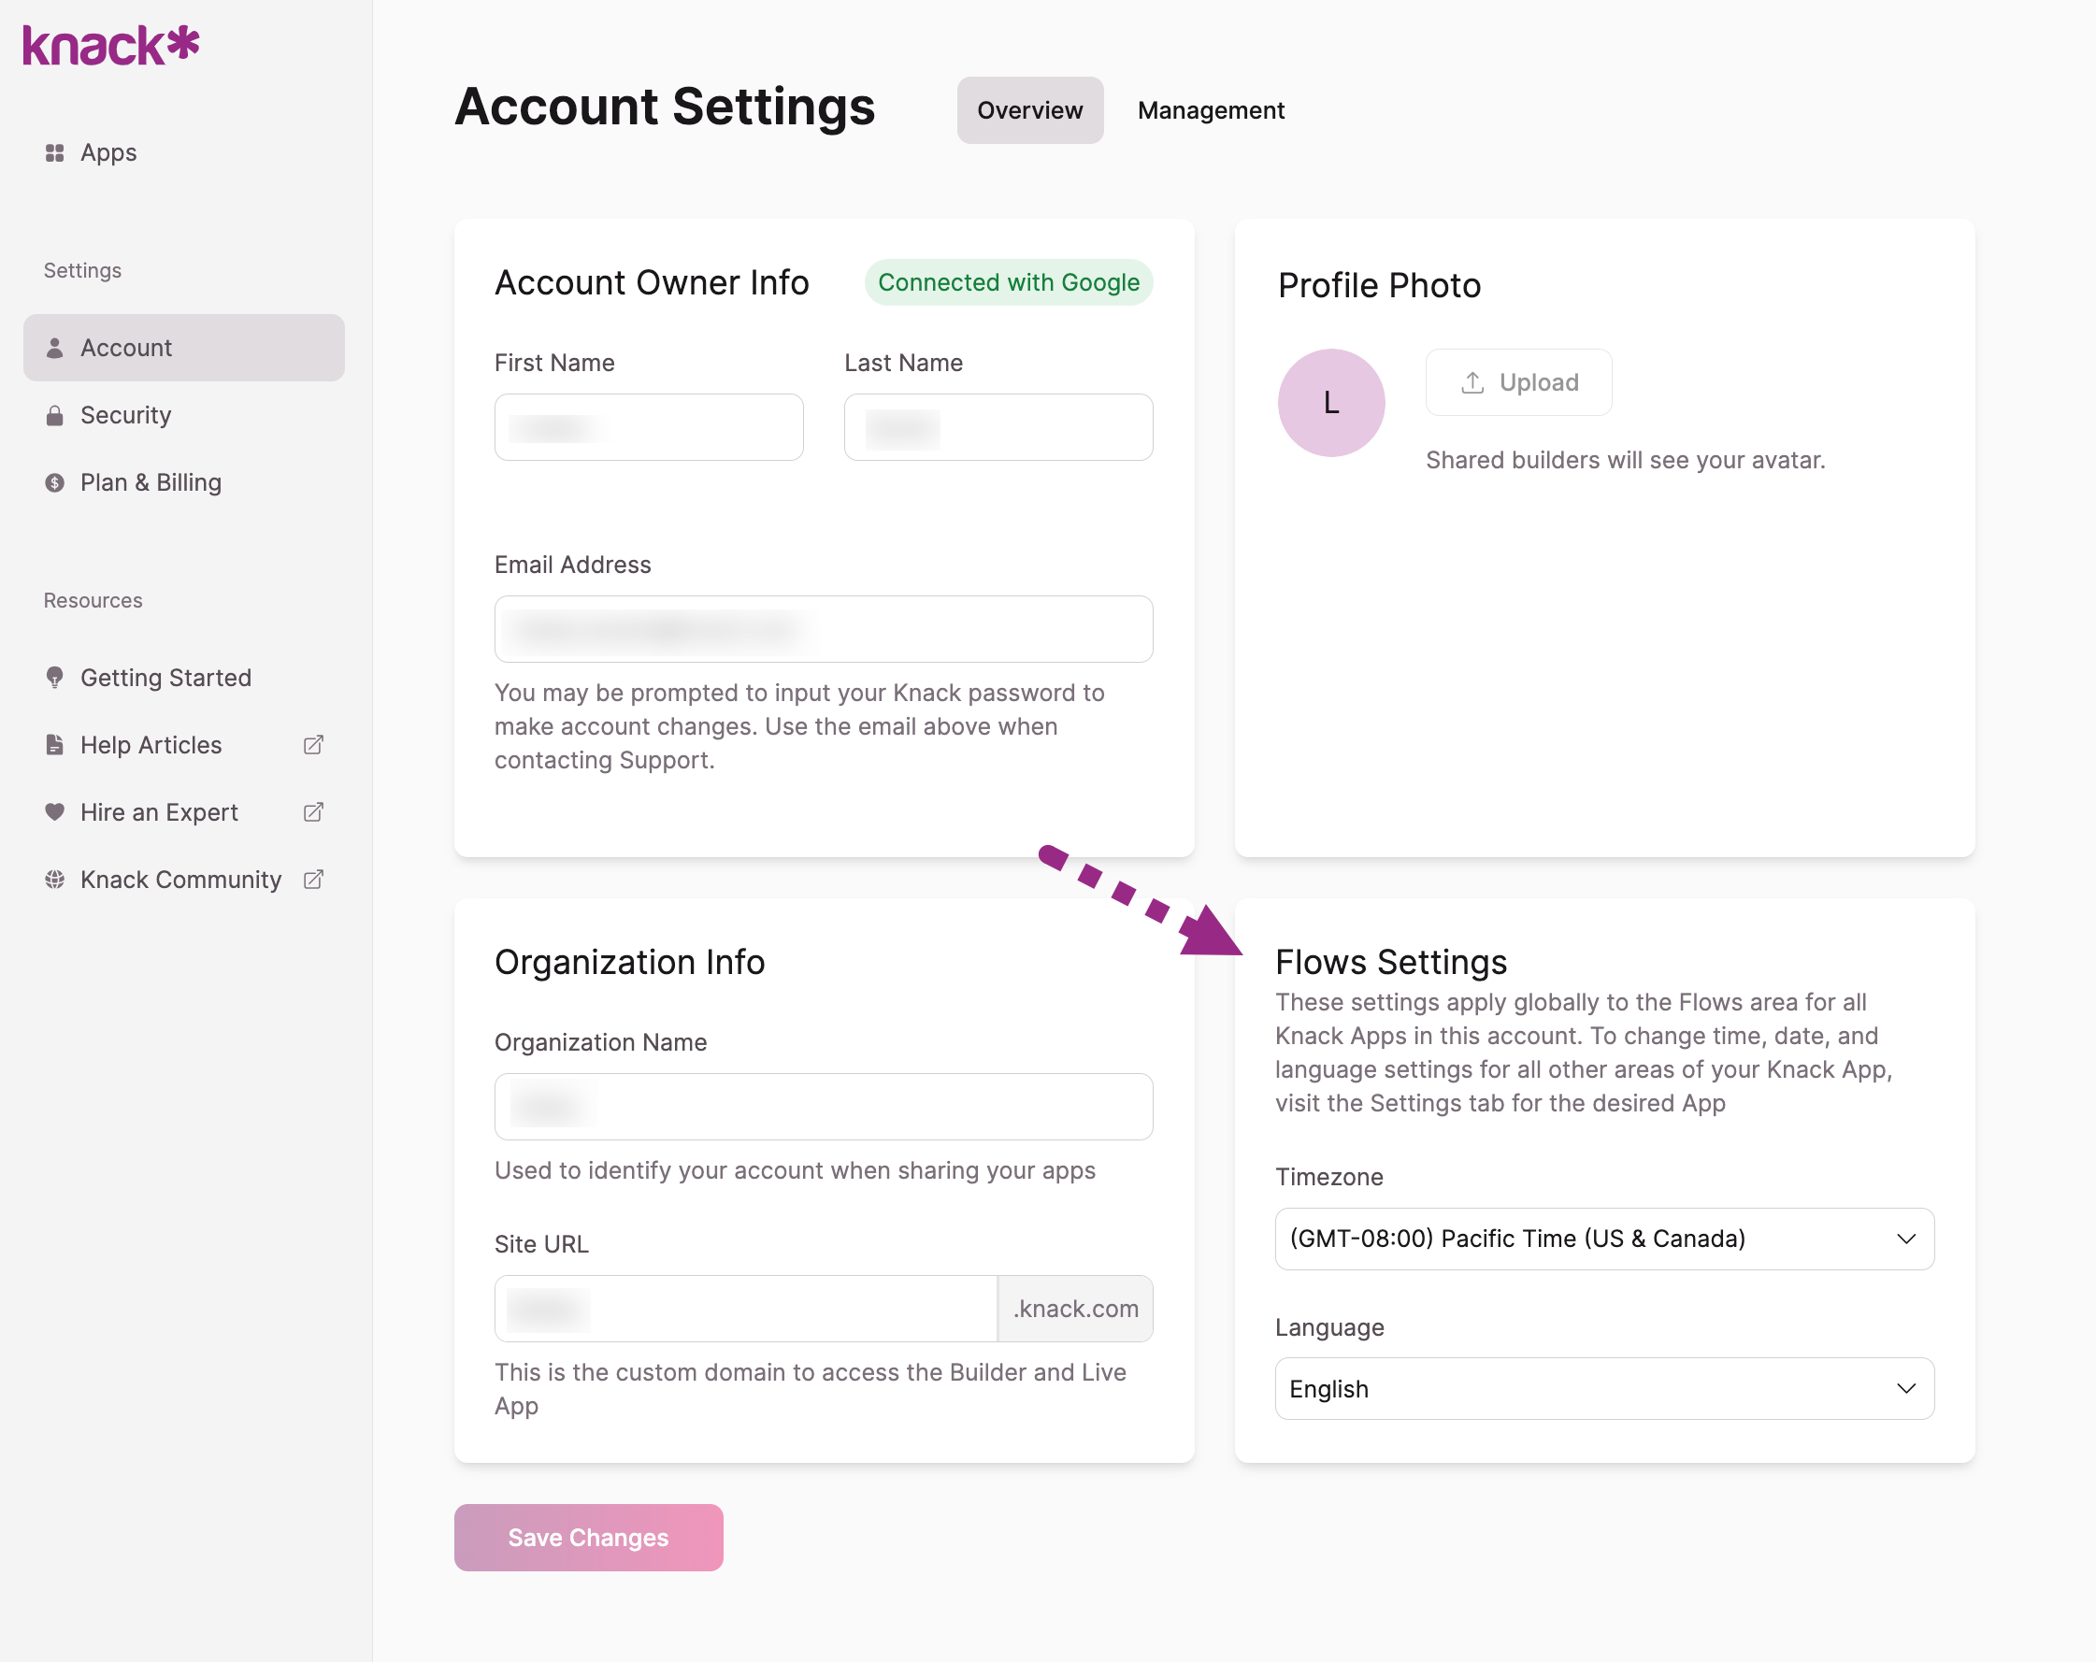Click the Email Address field
This screenshot has width=2096, height=1662.
[x=823, y=630]
